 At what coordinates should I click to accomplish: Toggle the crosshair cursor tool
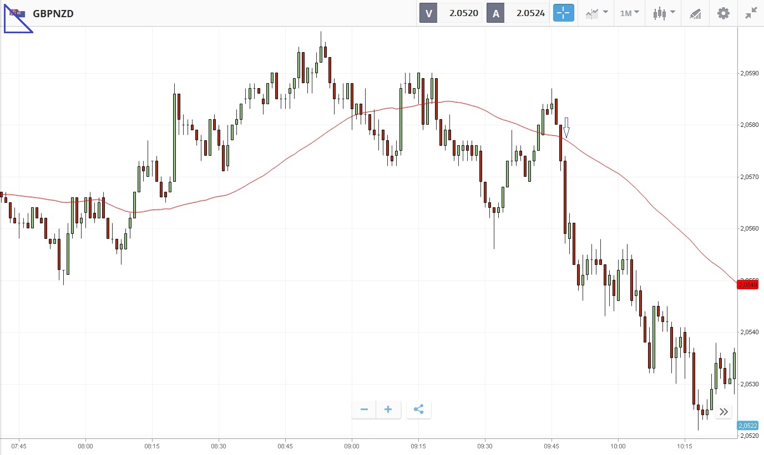(x=563, y=13)
